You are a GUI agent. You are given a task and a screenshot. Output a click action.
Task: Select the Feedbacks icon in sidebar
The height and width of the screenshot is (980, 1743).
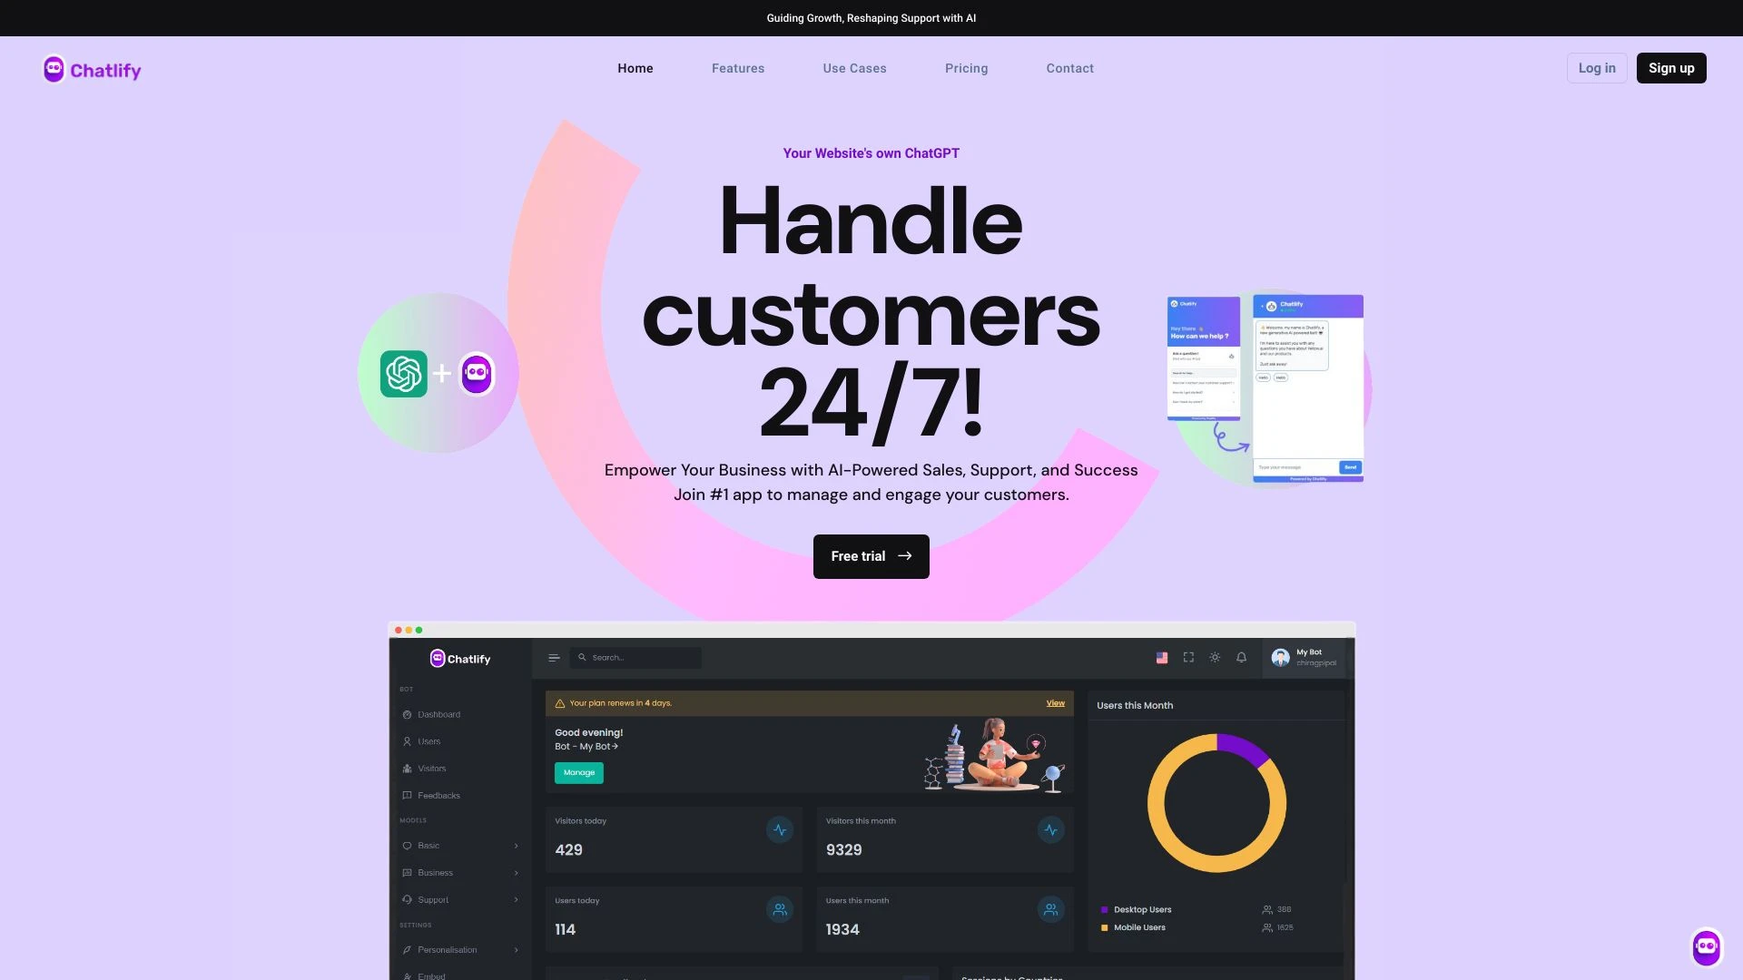[407, 796]
